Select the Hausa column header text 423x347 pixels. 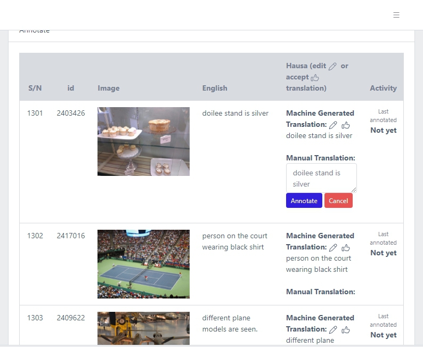pos(318,77)
